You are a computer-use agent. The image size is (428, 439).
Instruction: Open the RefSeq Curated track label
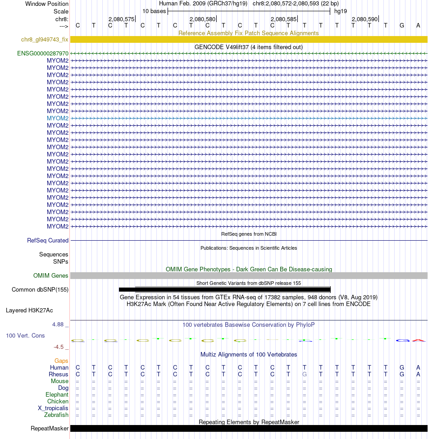pos(48,241)
